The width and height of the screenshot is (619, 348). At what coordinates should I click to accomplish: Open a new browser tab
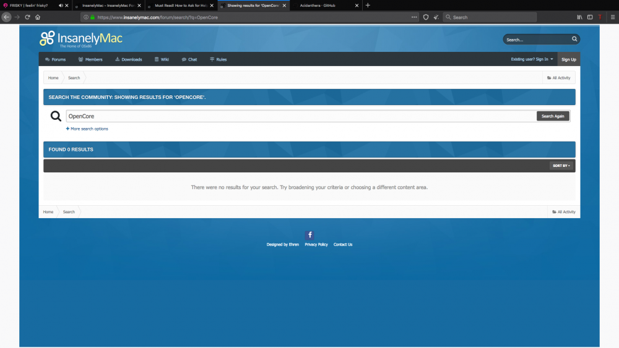(368, 5)
